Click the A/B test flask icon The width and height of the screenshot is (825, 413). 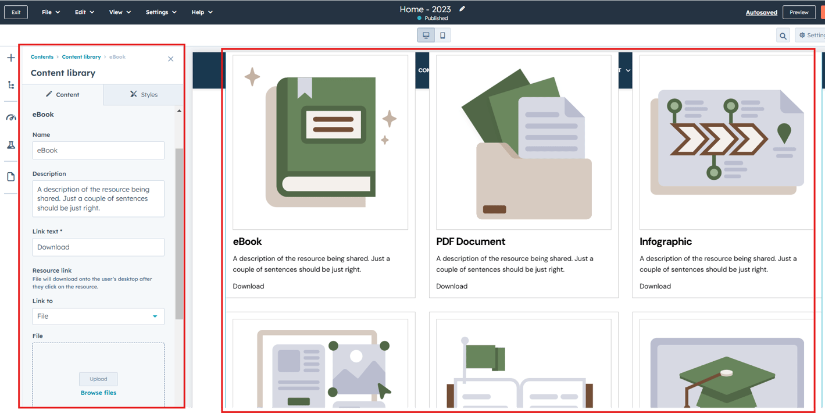click(10, 145)
